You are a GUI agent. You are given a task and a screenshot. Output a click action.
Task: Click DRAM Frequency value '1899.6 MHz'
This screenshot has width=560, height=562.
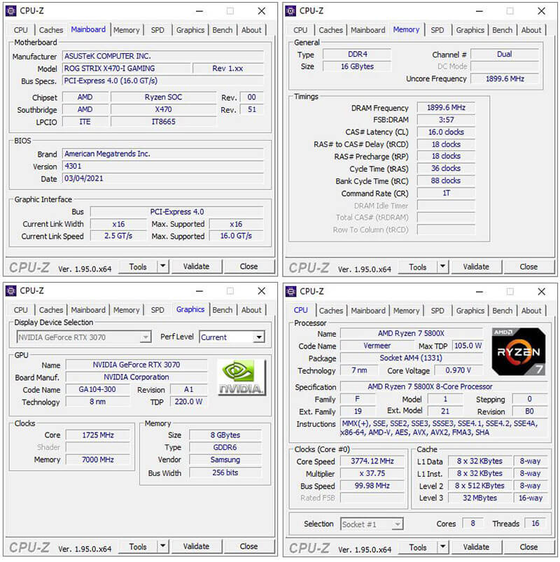pos(446,108)
